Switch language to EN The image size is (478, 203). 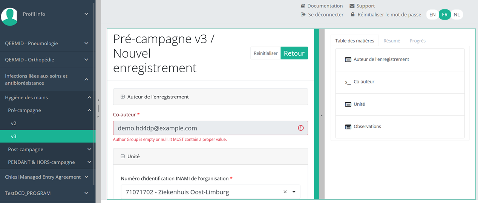pos(432,15)
